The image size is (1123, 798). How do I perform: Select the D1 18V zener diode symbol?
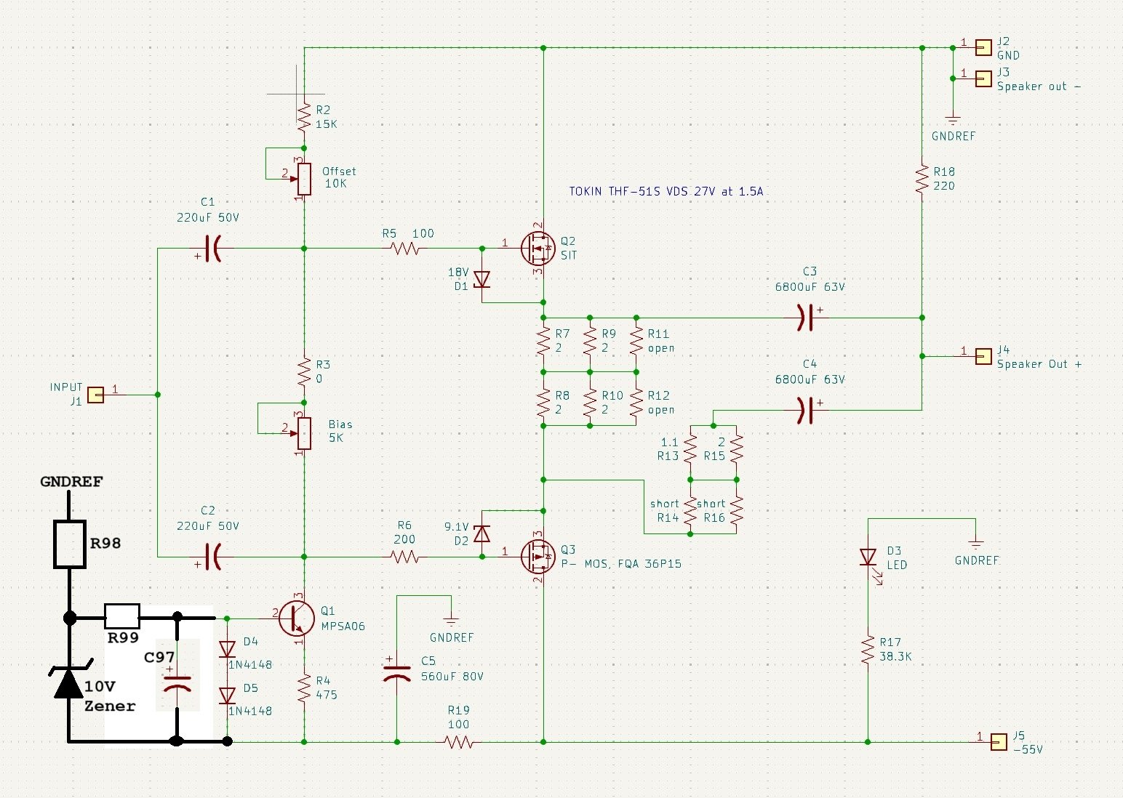481,279
